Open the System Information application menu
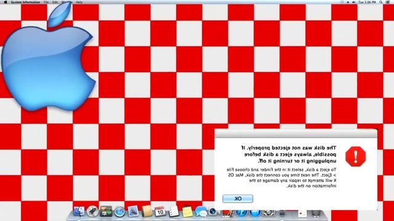 point(25,2)
